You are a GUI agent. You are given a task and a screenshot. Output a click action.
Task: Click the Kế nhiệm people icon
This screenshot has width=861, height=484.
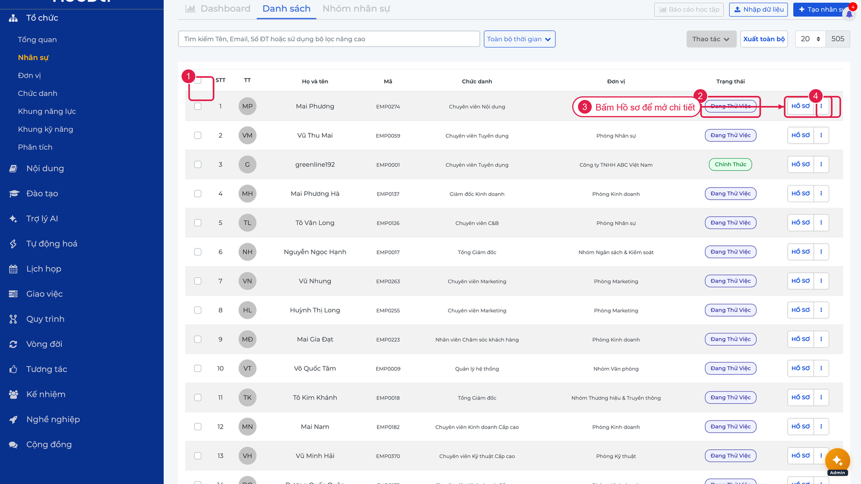[13, 394]
